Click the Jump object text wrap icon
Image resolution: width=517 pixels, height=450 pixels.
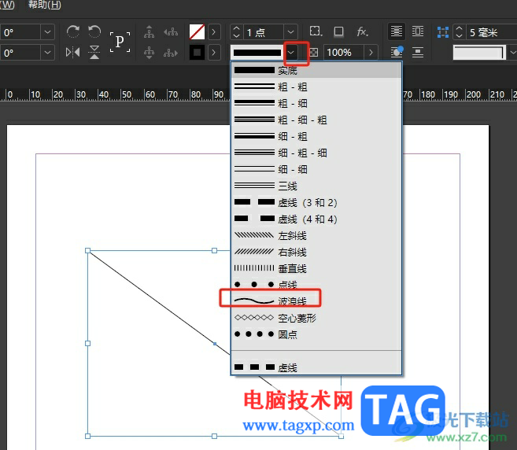pos(418,52)
